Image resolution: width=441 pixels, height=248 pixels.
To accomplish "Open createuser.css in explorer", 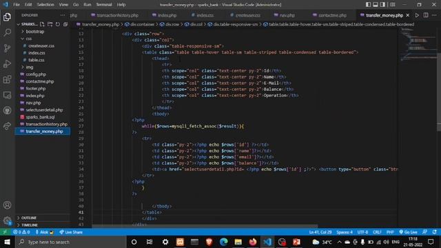I will [x=41, y=45].
